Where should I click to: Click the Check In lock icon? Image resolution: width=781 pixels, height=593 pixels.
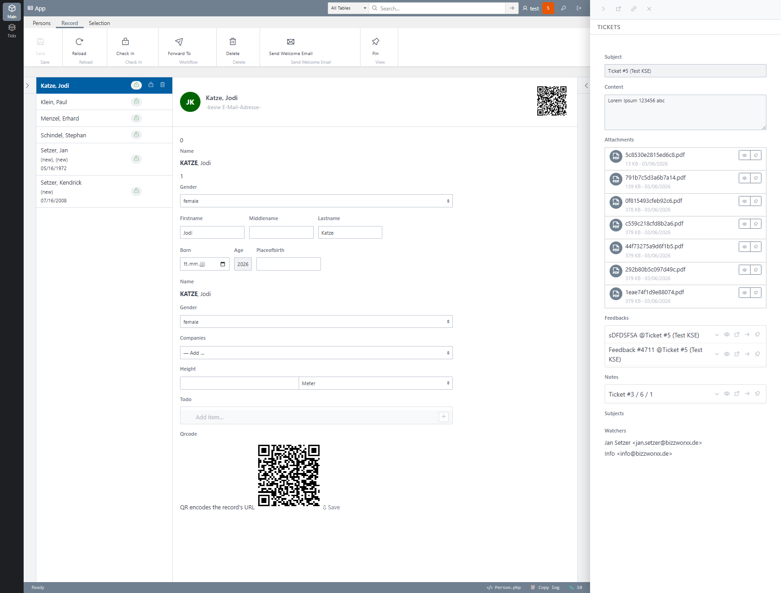[125, 42]
